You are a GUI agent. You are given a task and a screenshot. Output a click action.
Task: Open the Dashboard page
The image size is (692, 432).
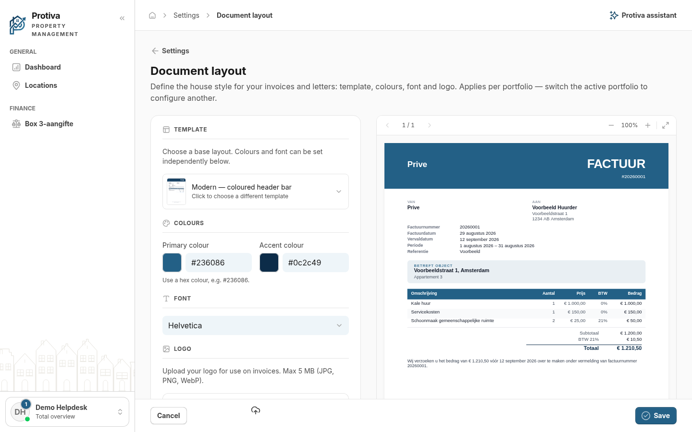tap(67, 67)
